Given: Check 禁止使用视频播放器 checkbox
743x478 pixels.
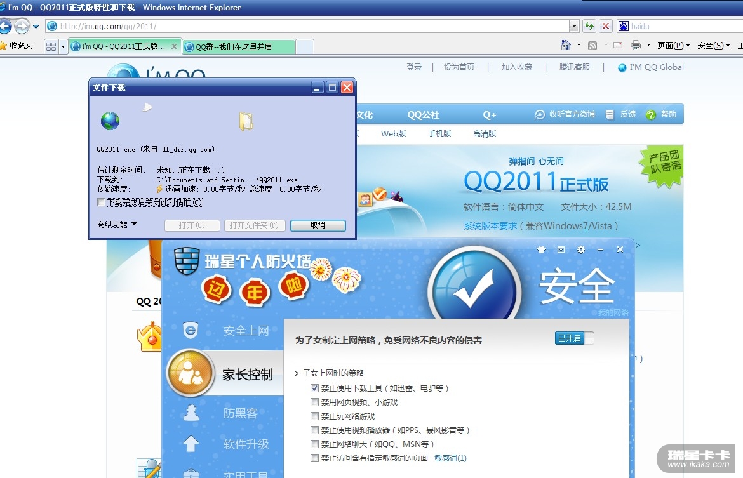Looking at the screenshot, I should (314, 430).
